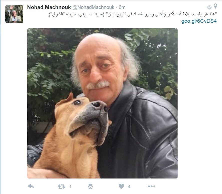This screenshot has width=222, height=194.
Task: Click the globe icon near the location pin
Action: (x=209, y=7)
